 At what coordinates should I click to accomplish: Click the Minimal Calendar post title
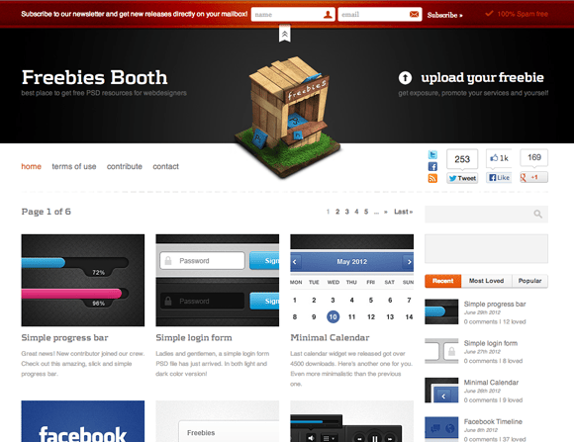[x=330, y=338]
